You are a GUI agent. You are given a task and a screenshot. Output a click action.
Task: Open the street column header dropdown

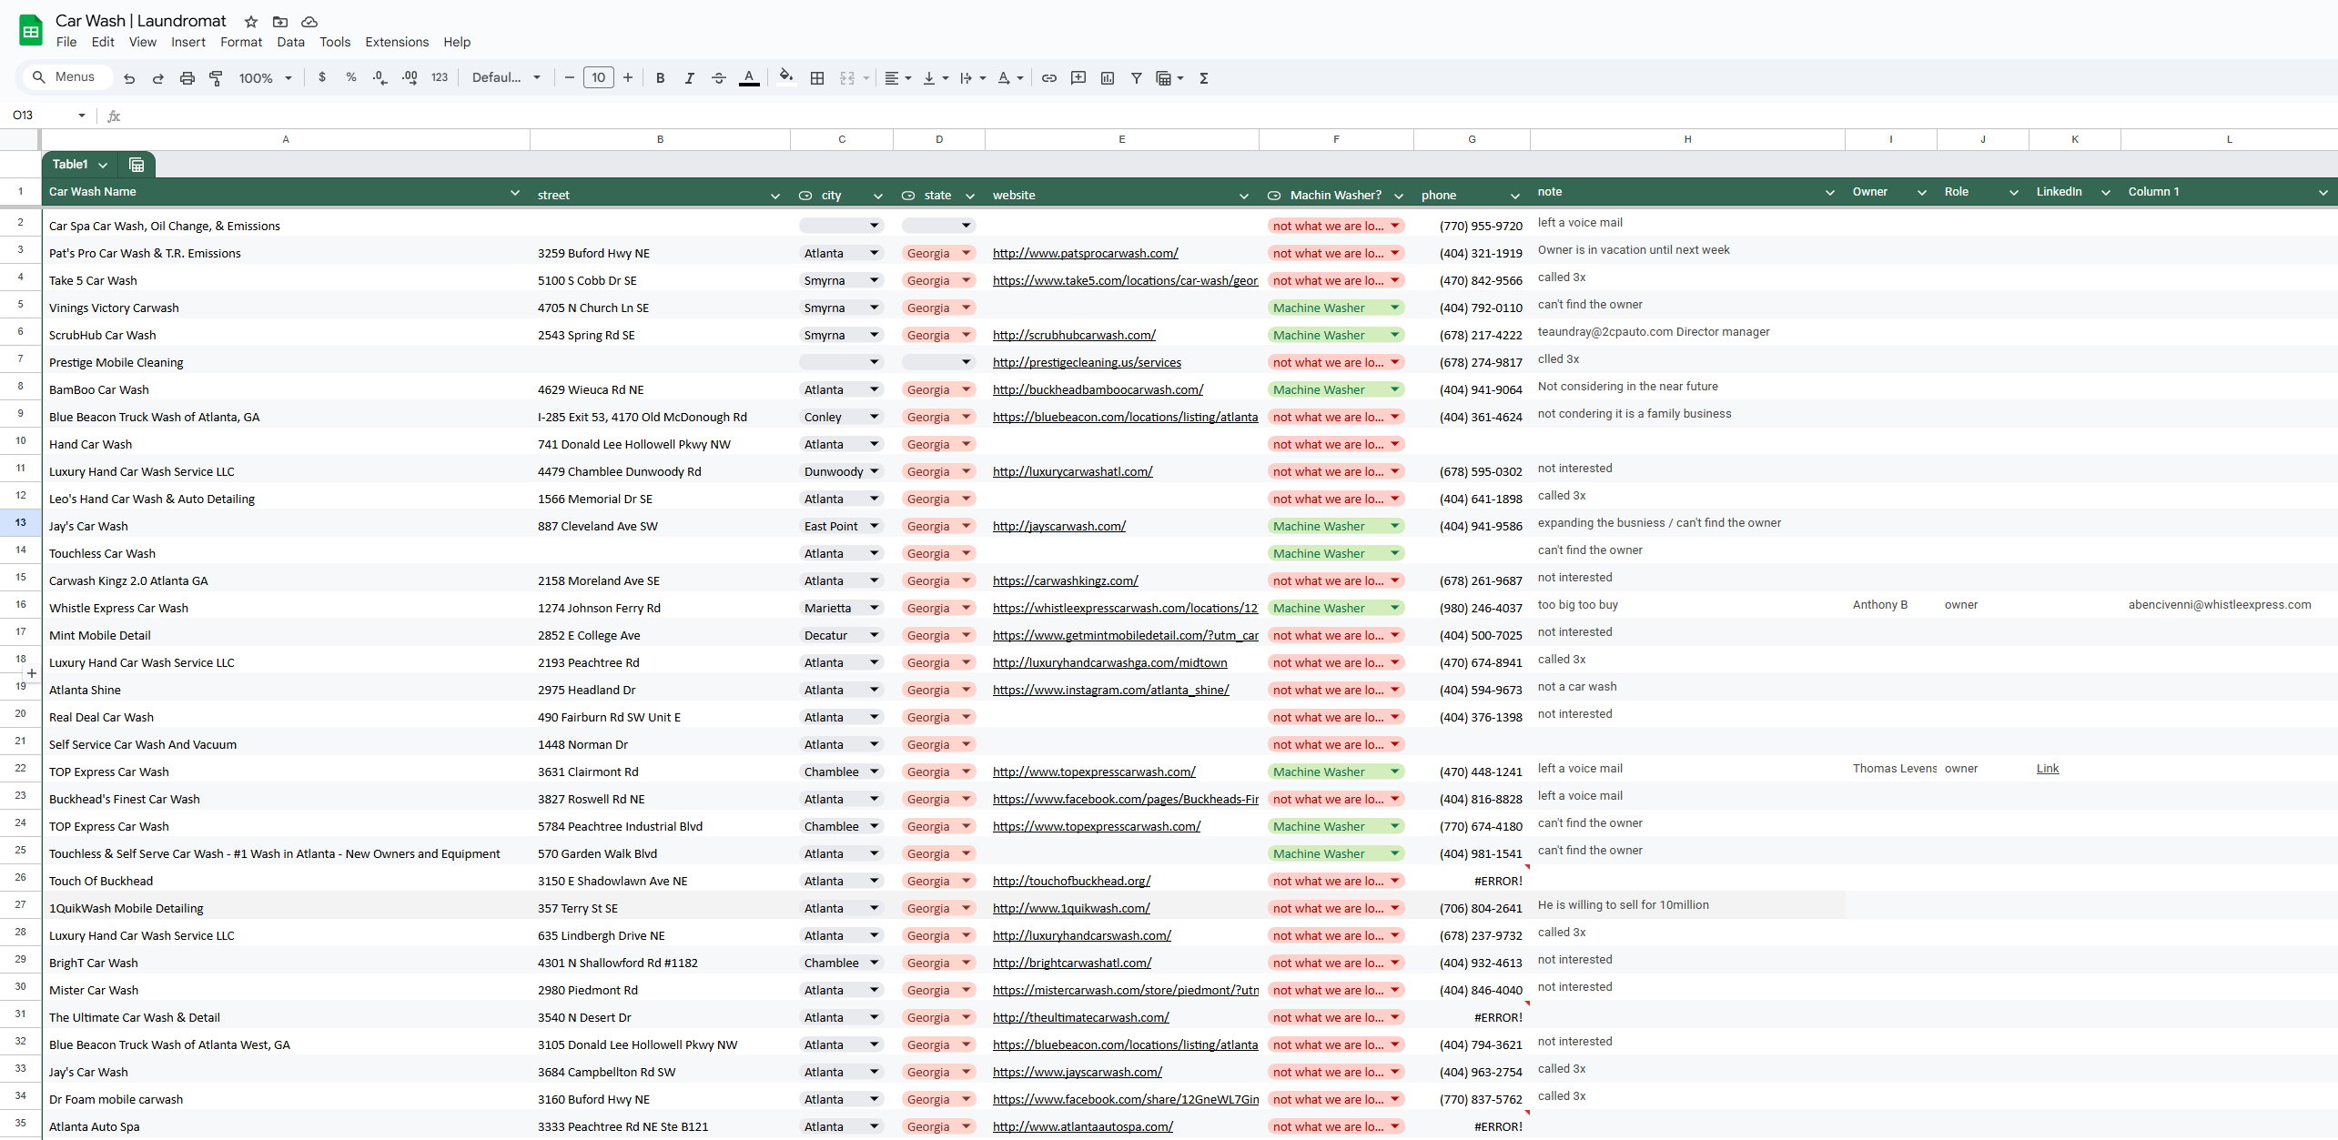[775, 196]
